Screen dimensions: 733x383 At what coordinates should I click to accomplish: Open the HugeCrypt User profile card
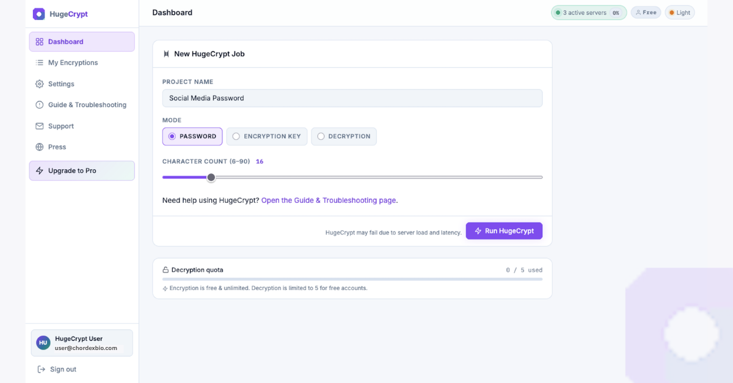[82, 343]
